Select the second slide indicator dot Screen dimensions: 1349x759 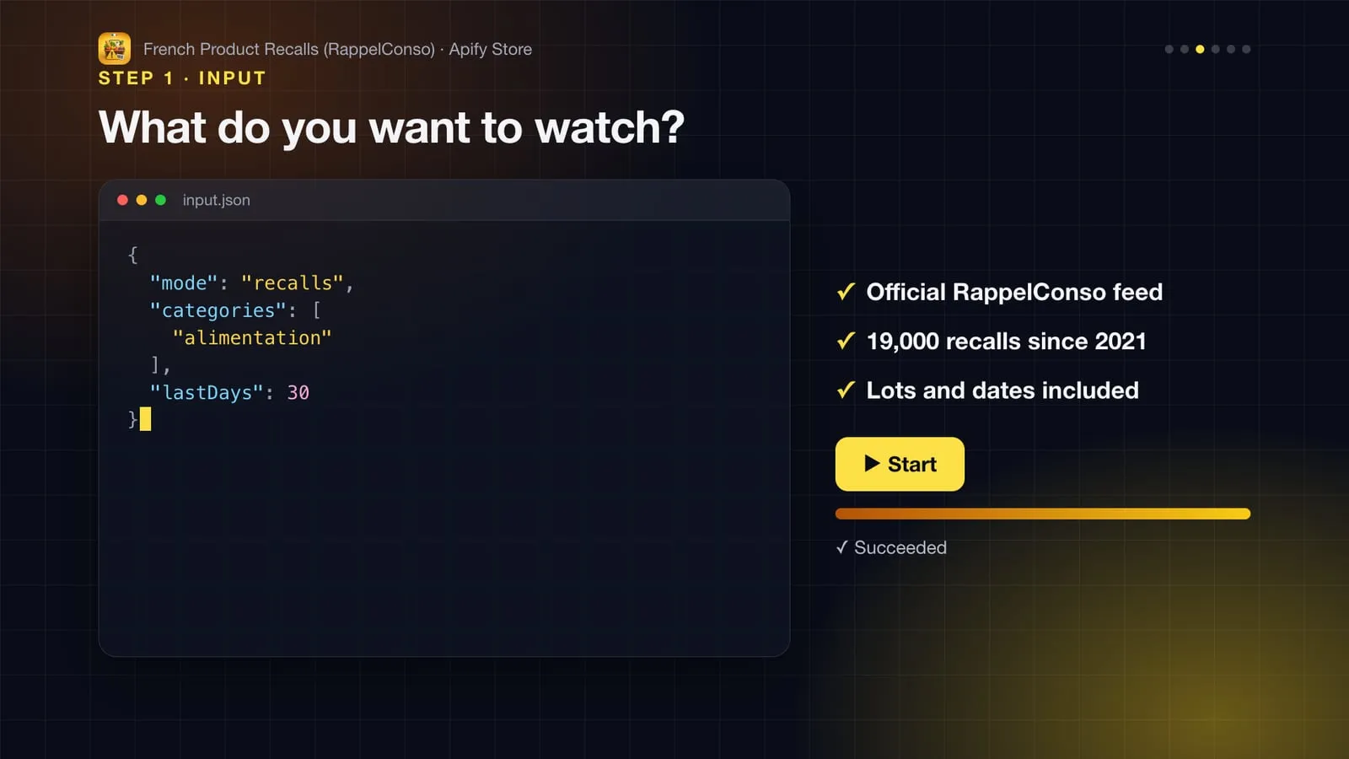pos(1185,49)
